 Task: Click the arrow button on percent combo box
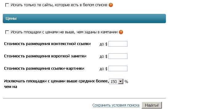point(121,81)
